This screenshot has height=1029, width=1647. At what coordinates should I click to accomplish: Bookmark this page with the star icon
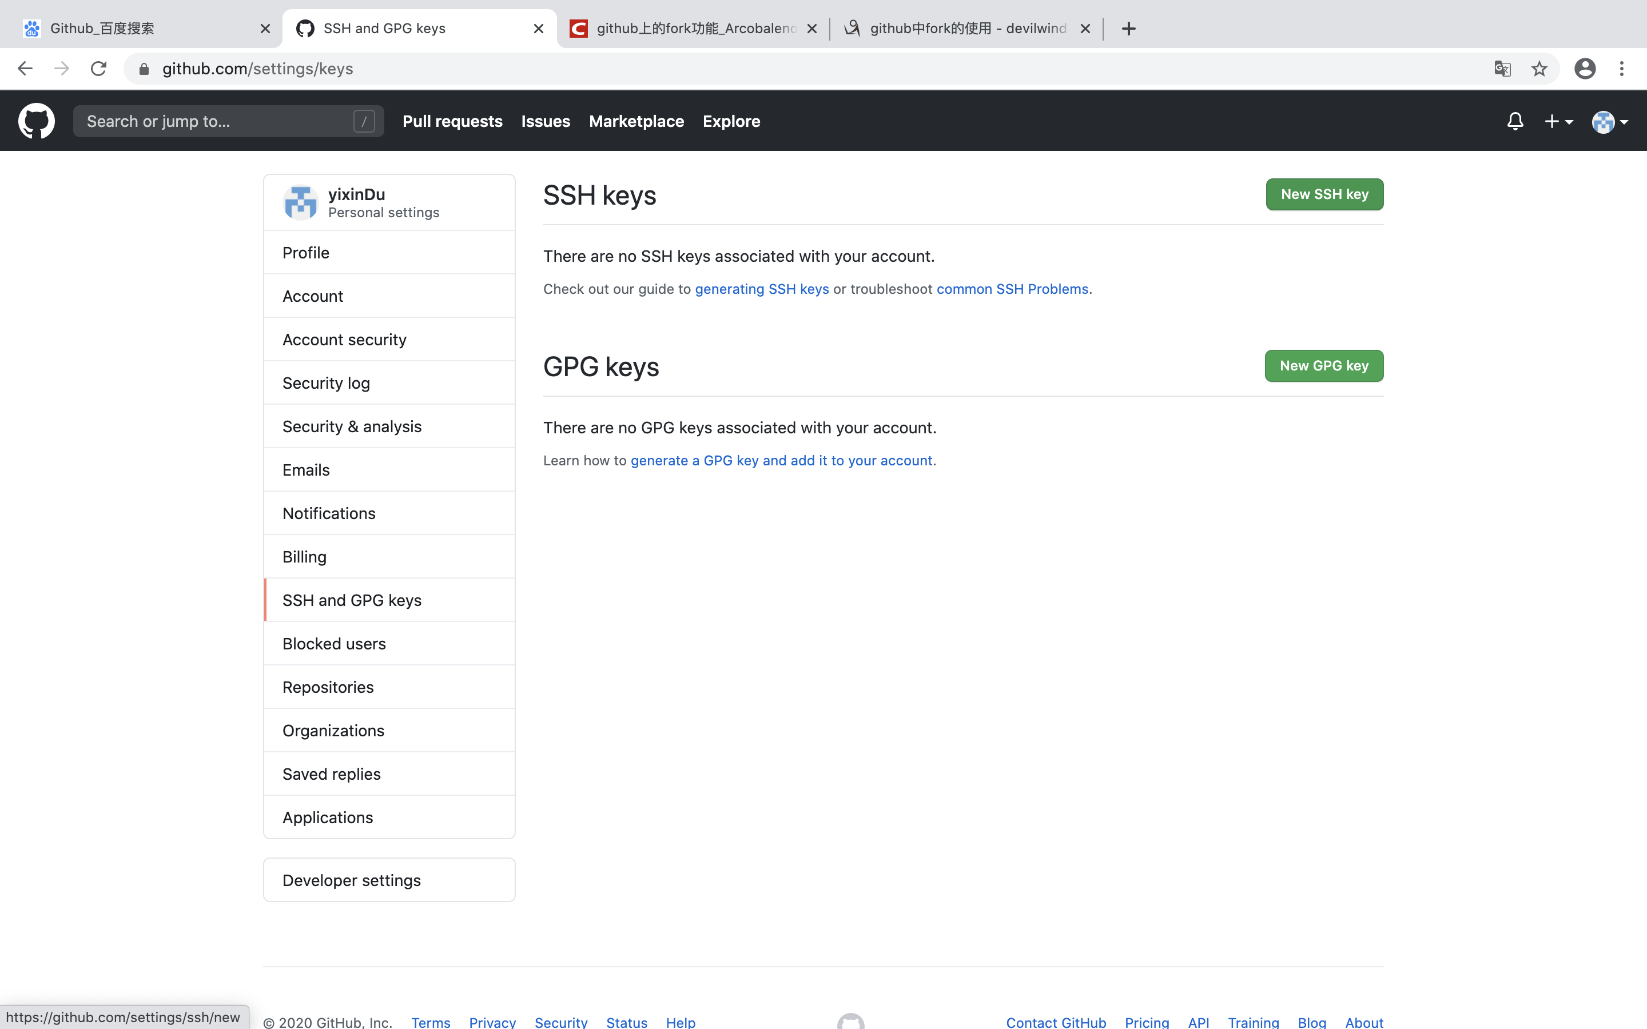click(x=1539, y=68)
